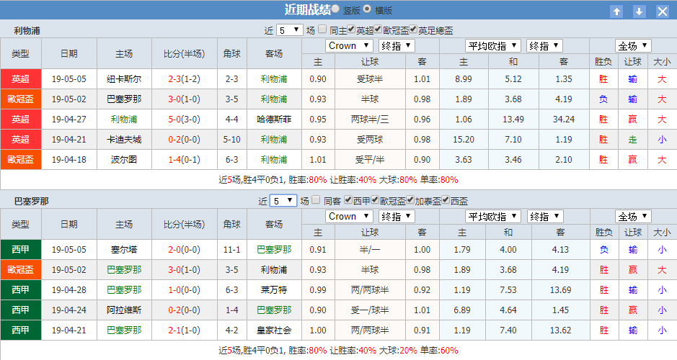Enable the 同主 checkbox for Liverpool
Screen dimensions: 677x360
pos(323,30)
